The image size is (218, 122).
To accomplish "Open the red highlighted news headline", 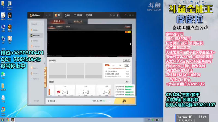I will point(117,68).
